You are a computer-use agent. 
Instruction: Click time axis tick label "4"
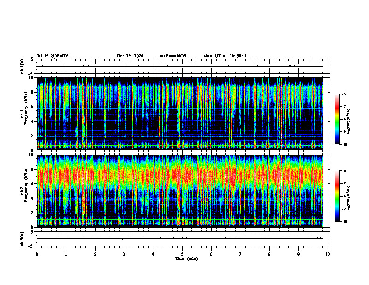(x=153, y=254)
